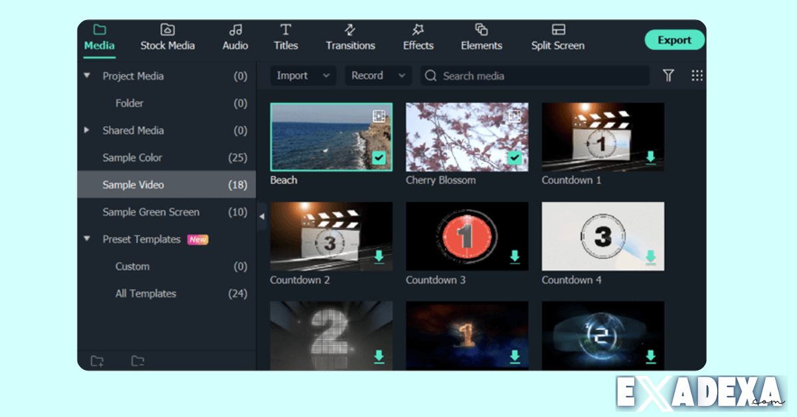The image size is (797, 417).
Task: Switch media view using the grid icon
Action: 697,76
